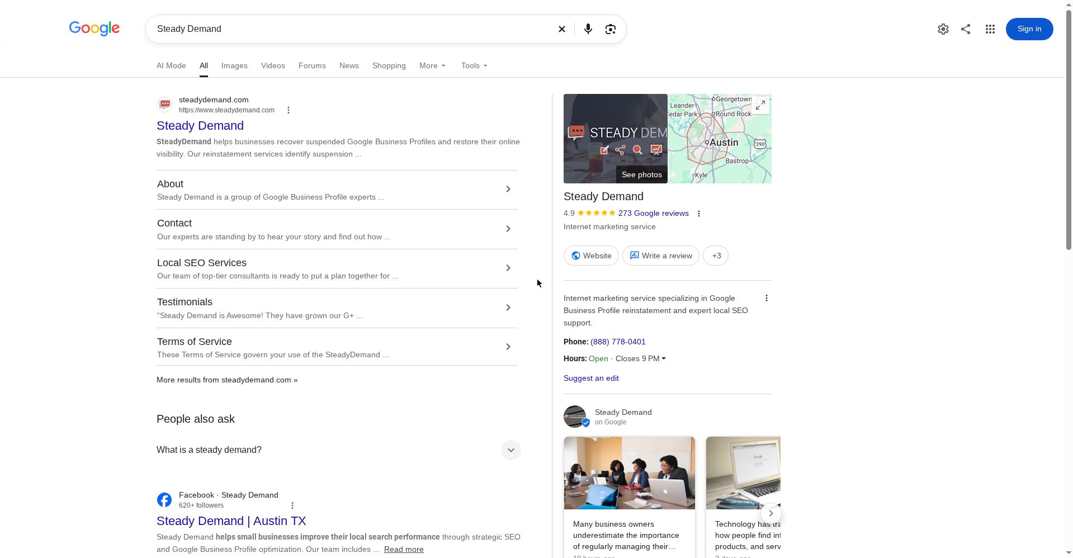This screenshot has width=1073, height=558.
Task: Advance the posts carousel with next arrow
Action: coord(771,513)
